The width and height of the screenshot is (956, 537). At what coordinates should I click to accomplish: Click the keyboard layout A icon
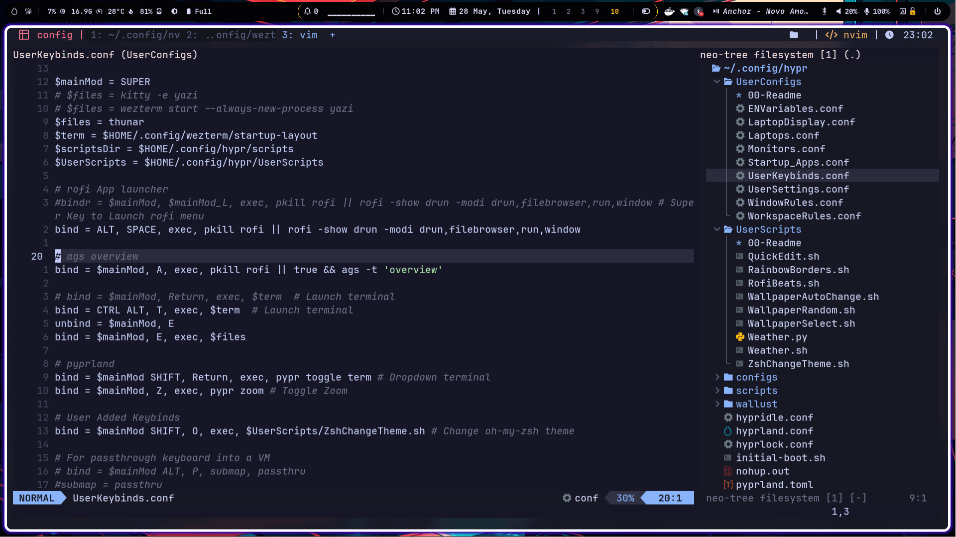point(903,11)
